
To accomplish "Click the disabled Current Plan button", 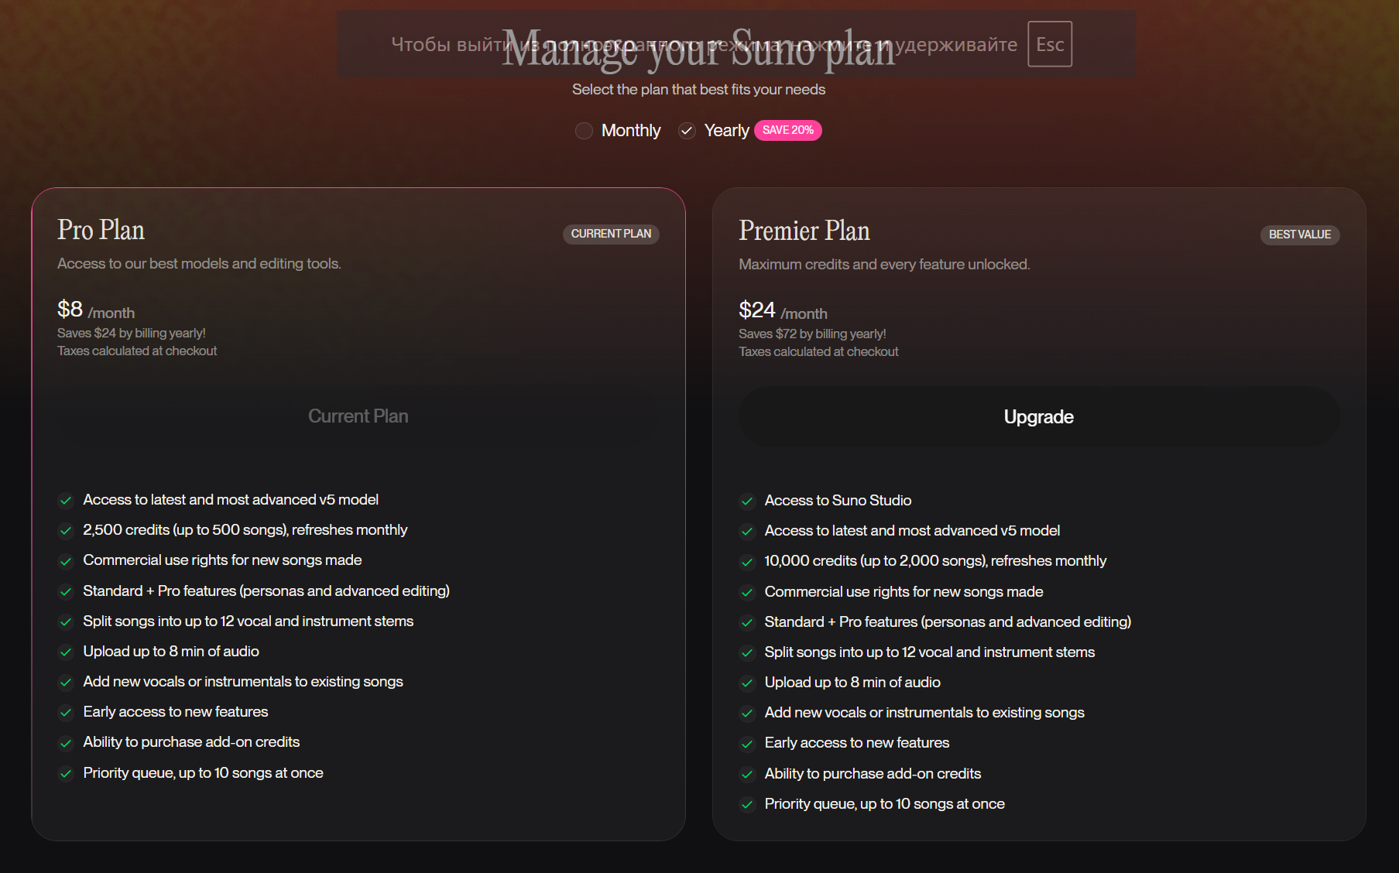I will [x=358, y=416].
